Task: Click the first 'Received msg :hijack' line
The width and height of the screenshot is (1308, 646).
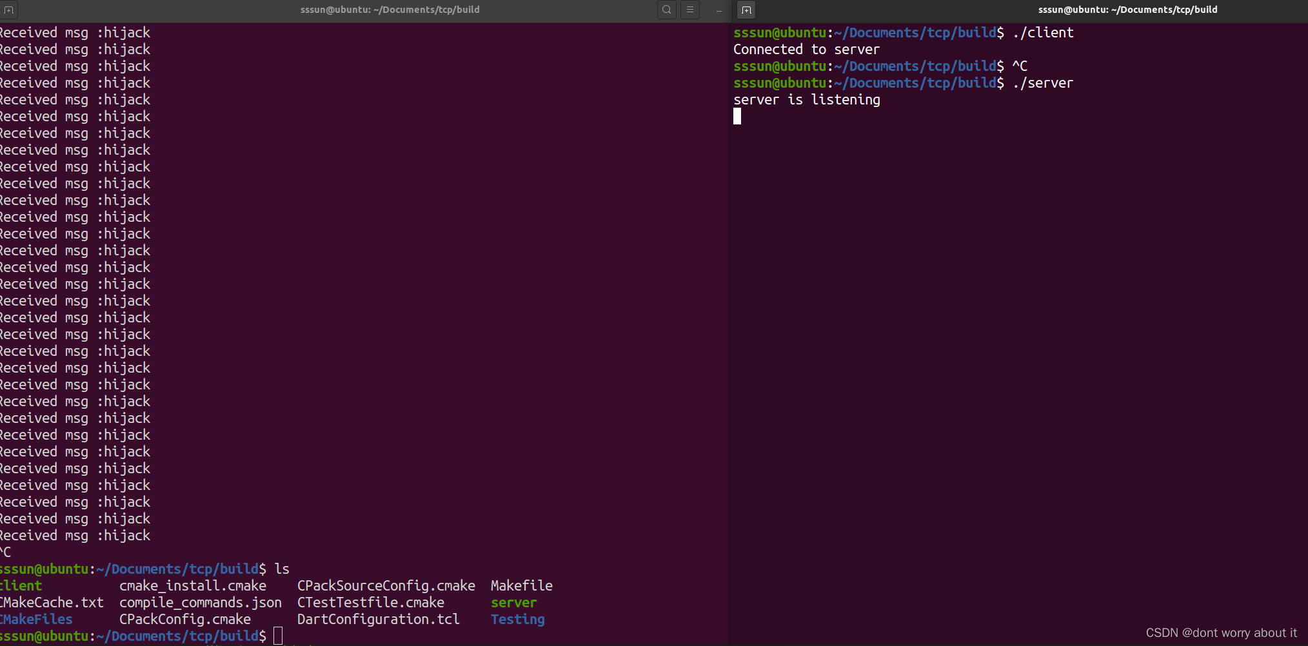Action: coord(75,32)
